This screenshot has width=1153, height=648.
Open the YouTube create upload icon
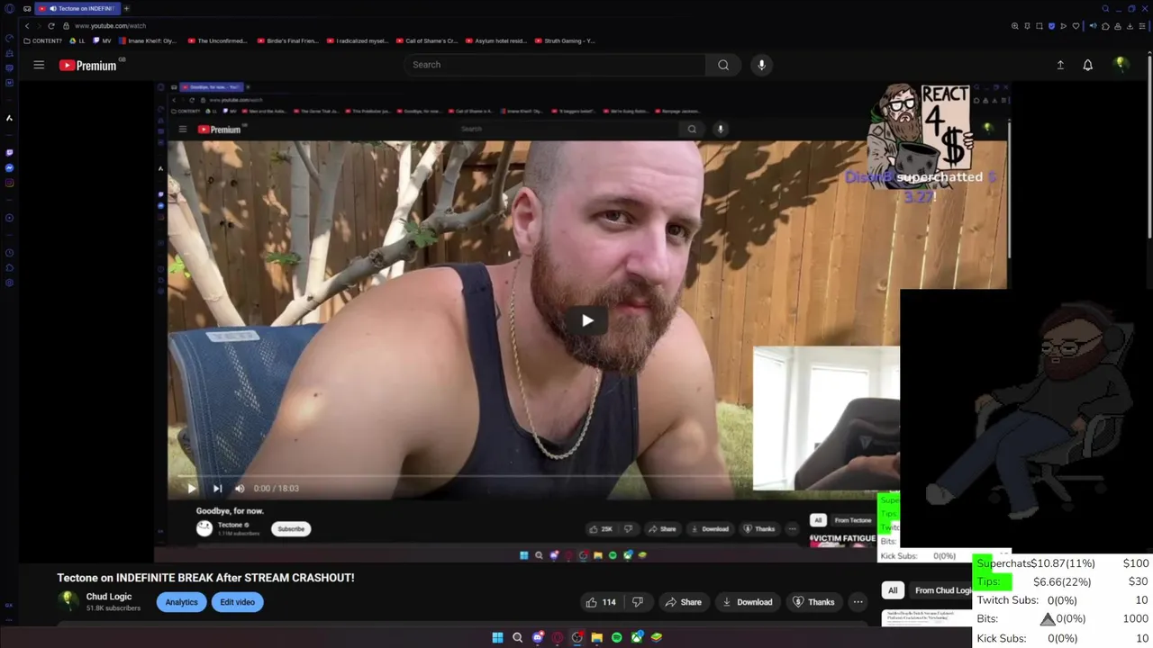coord(1060,65)
